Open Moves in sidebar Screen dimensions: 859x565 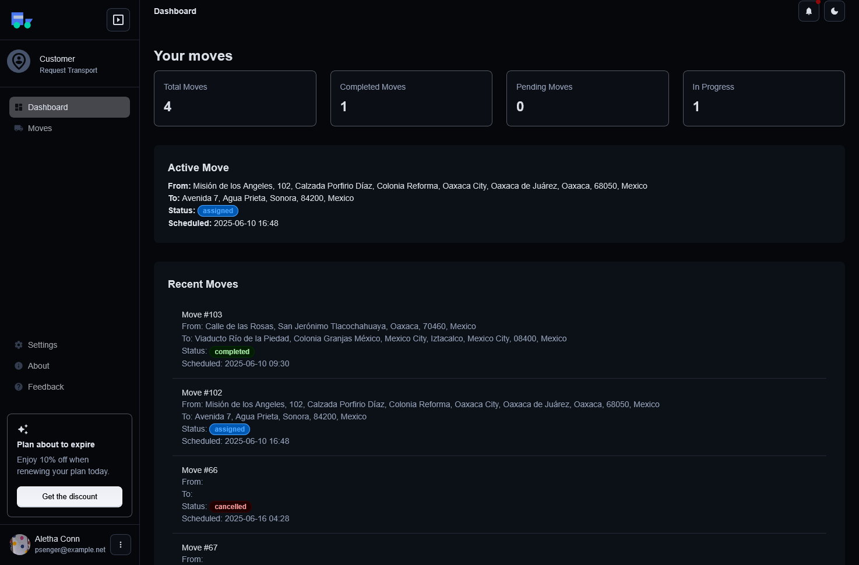click(x=69, y=128)
